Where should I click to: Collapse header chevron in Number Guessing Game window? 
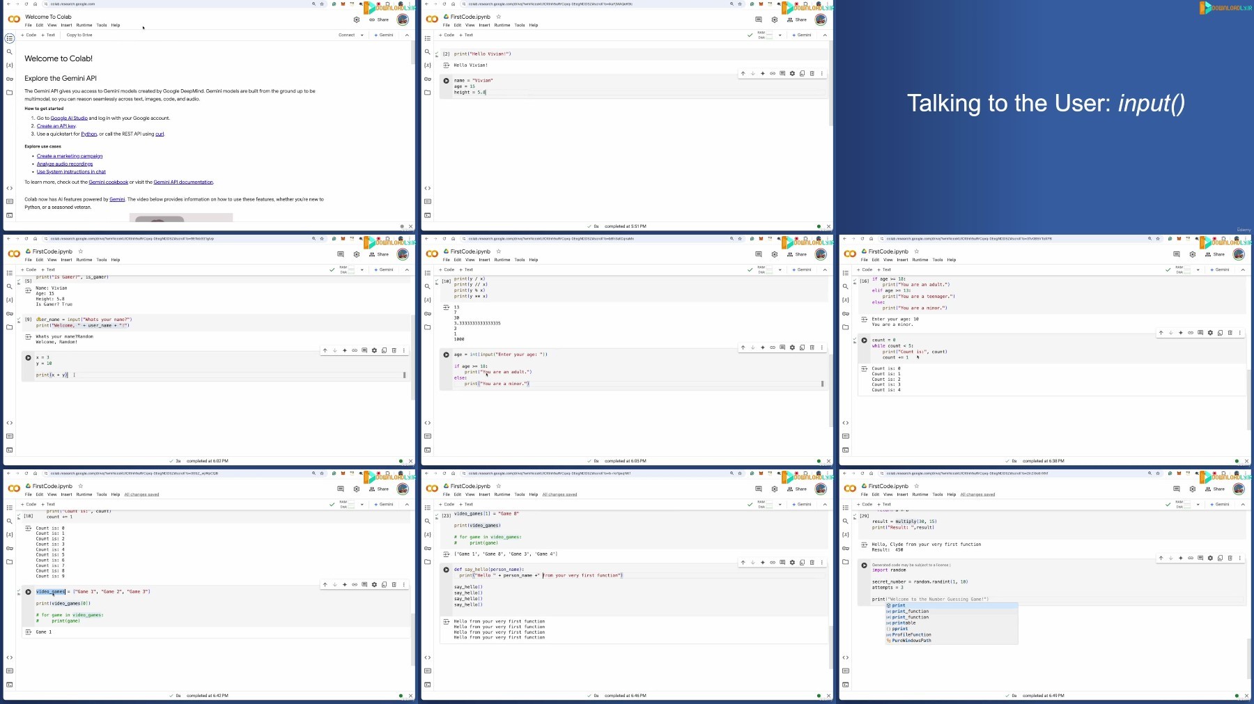click(1243, 504)
